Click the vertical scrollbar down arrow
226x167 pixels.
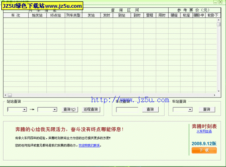[x=219, y=91]
